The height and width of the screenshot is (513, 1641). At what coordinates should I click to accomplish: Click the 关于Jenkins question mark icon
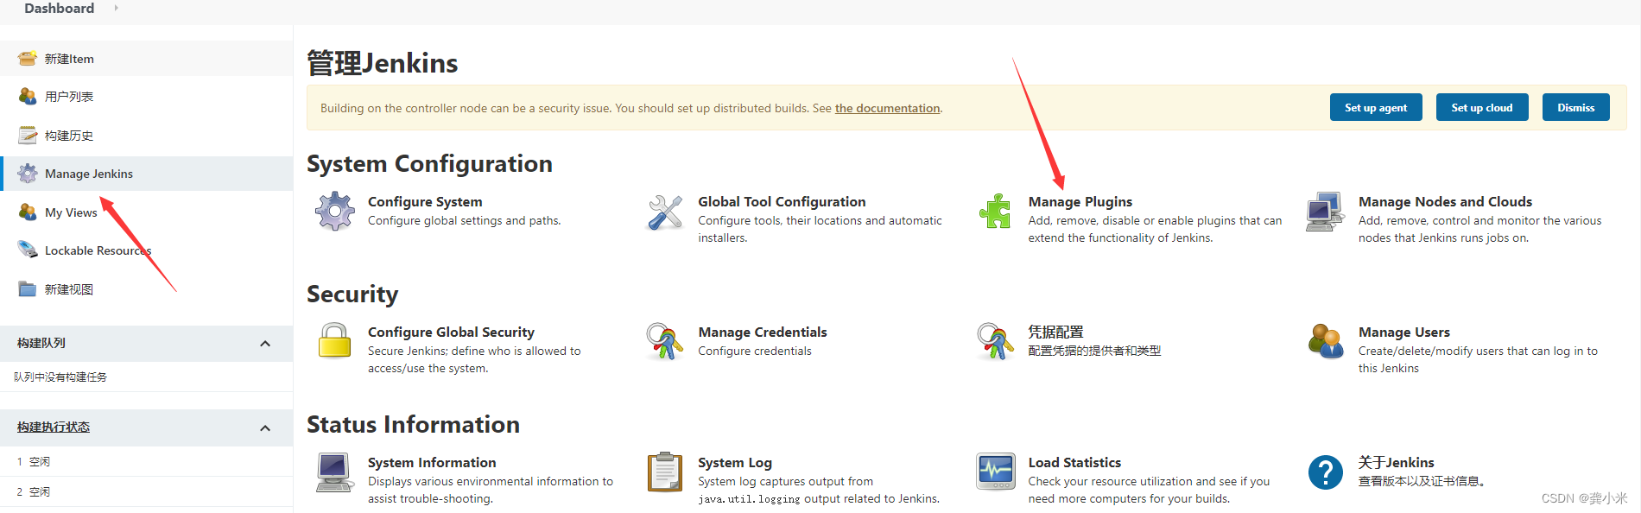click(1326, 472)
